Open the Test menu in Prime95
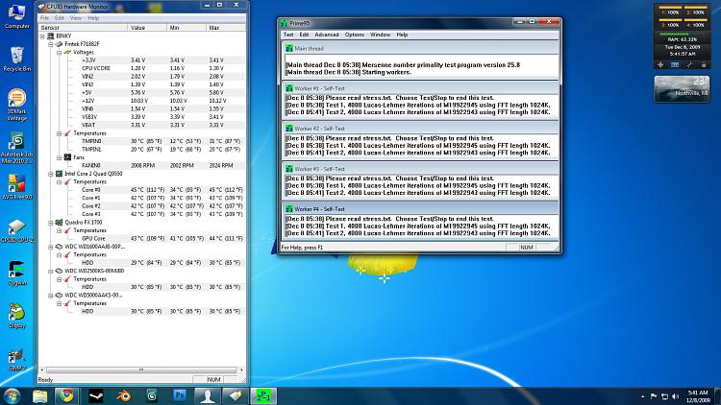Screen dimensions: 721x405 click(288, 35)
